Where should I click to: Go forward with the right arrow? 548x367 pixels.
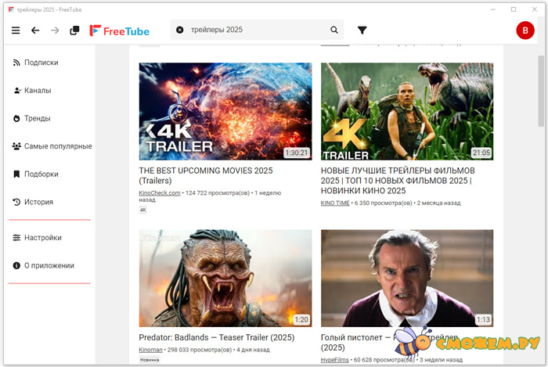coord(55,31)
